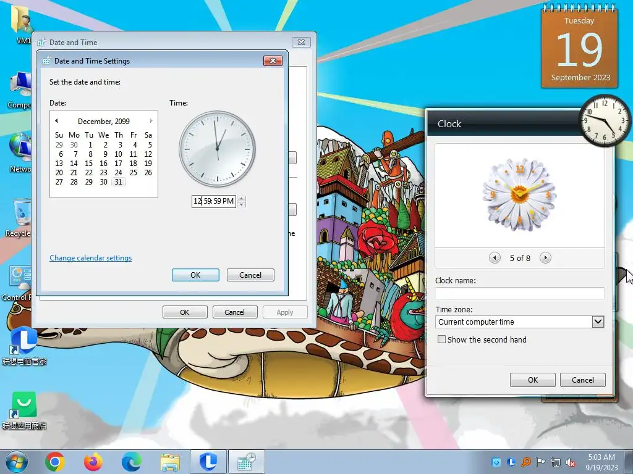Open the VM1 user folder icon
The width and height of the screenshot is (633, 474).
[x=23, y=24]
